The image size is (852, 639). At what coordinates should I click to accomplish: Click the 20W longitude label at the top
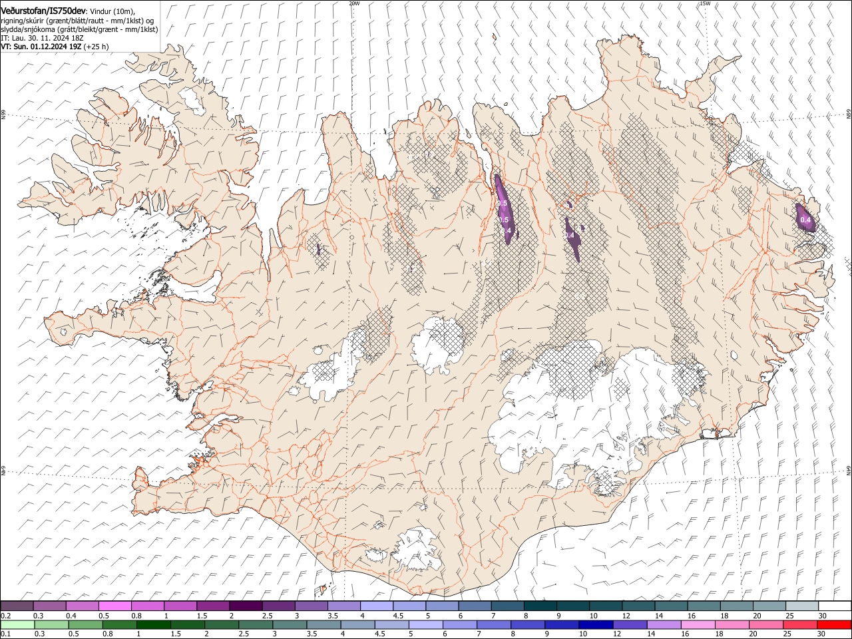click(354, 3)
